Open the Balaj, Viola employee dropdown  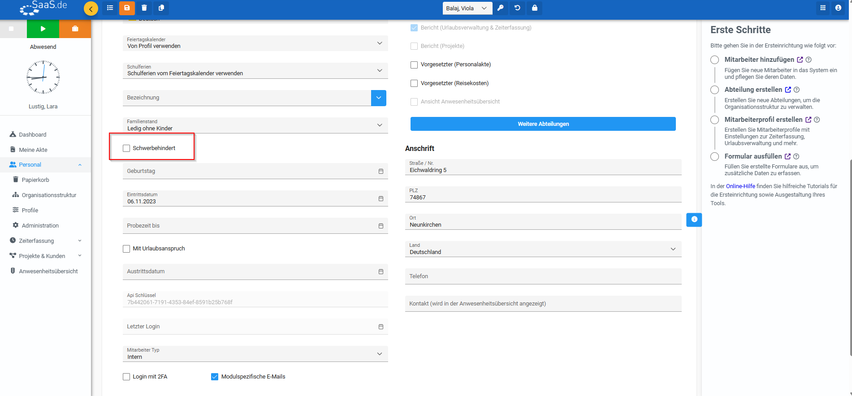tap(467, 8)
